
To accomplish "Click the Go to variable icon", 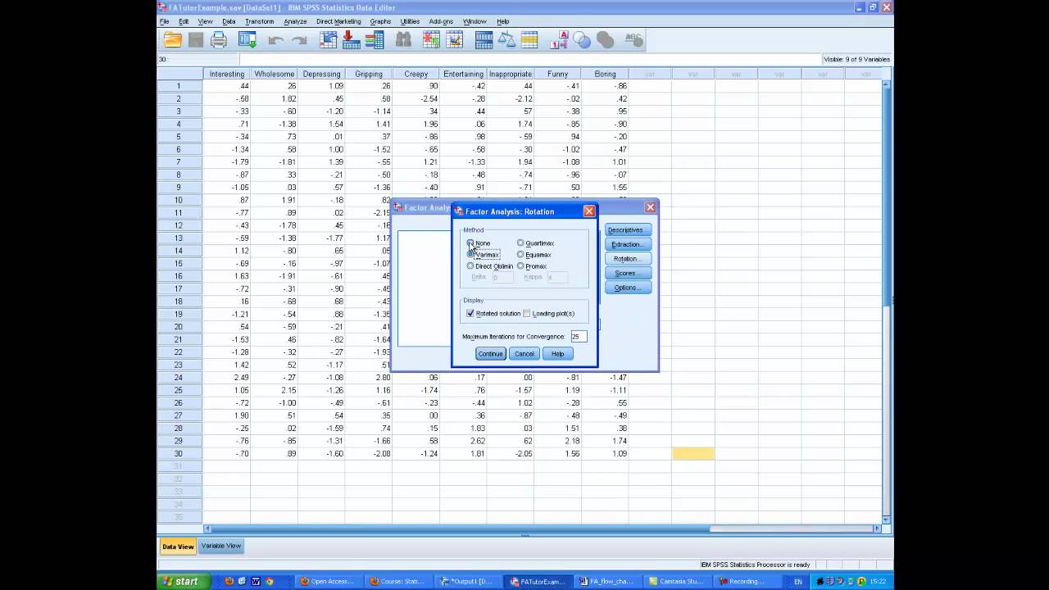I will pos(352,39).
